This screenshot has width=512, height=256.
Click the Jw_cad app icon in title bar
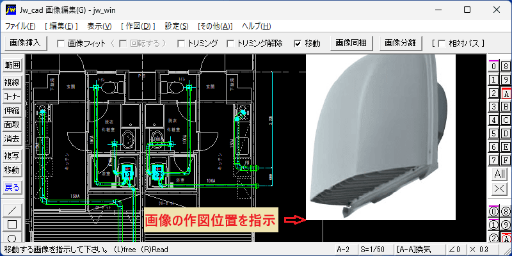11,10
